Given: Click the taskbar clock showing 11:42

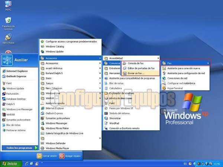Looking at the screenshot, I should 217,164.
